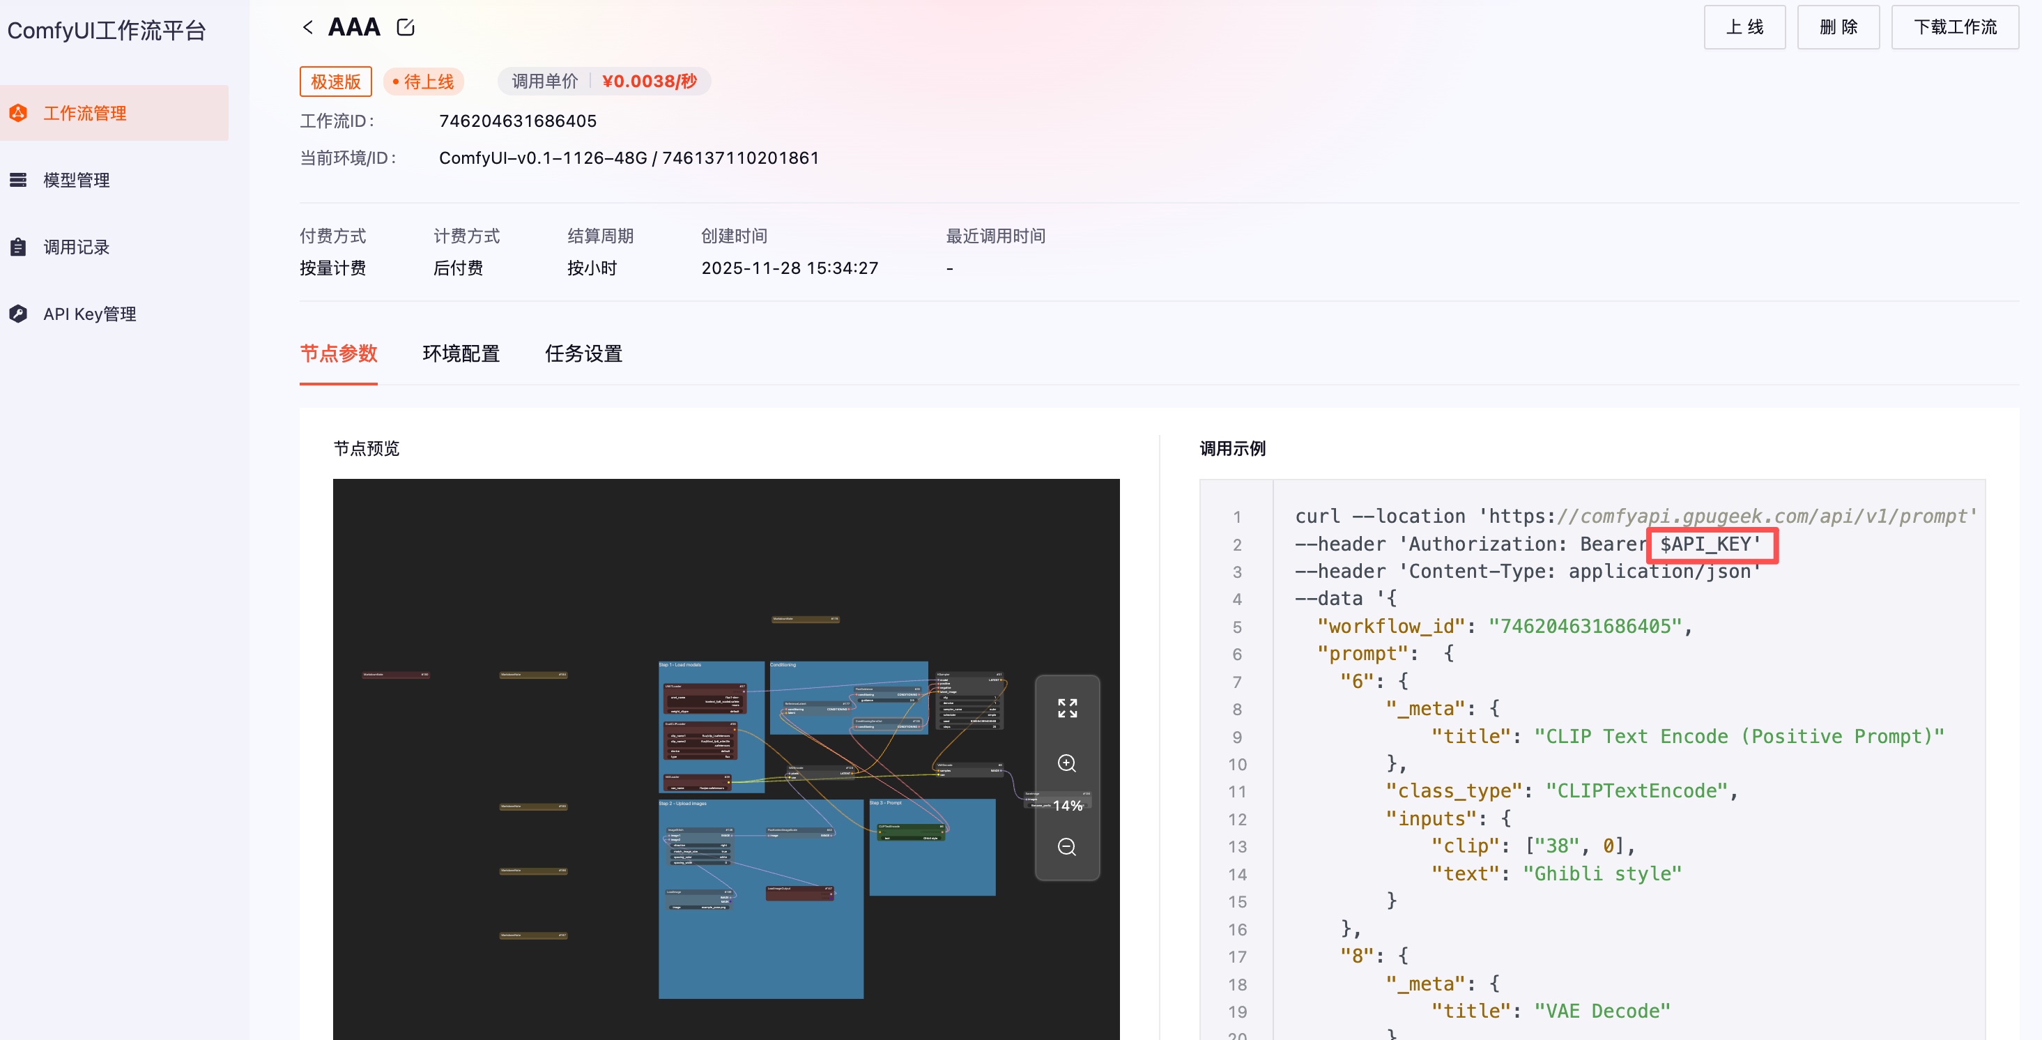Click the 删除 button
2042x1040 pixels.
tap(1838, 28)
